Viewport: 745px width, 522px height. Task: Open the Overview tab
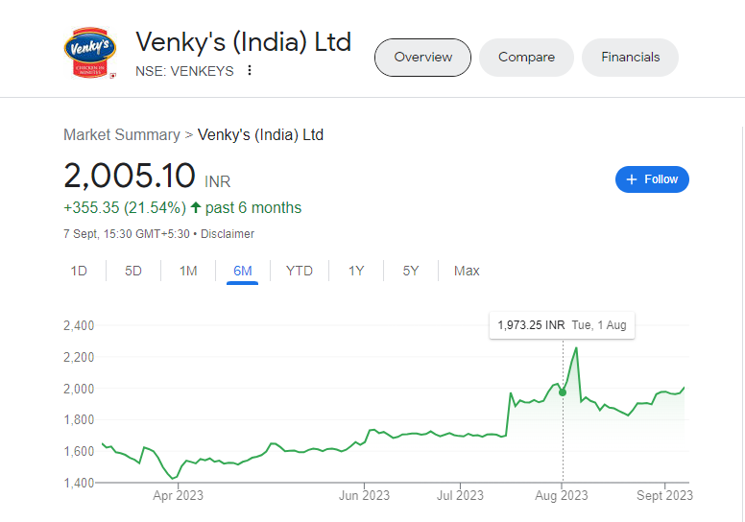pyautogui.click(x=422, y=58)
